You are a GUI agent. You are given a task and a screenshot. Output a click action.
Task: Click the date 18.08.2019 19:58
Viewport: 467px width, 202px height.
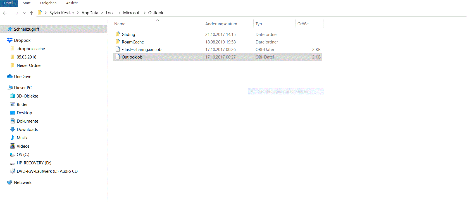220,42
